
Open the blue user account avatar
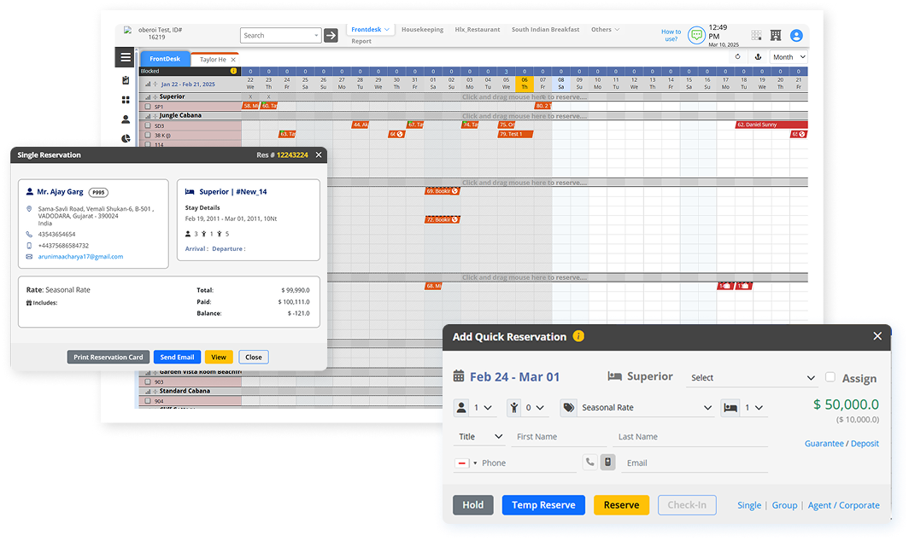point(796,35)
